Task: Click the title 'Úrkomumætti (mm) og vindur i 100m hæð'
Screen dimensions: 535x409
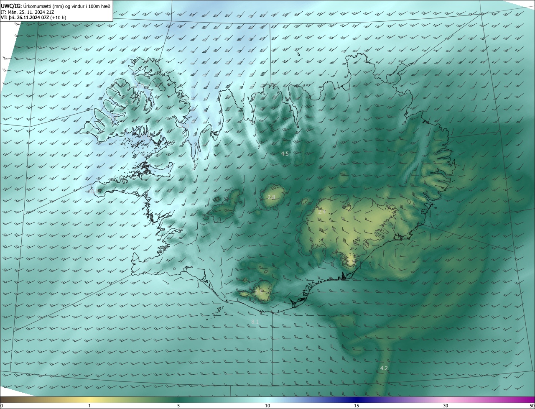Action: pyautogui.click(x=66, y=6)
